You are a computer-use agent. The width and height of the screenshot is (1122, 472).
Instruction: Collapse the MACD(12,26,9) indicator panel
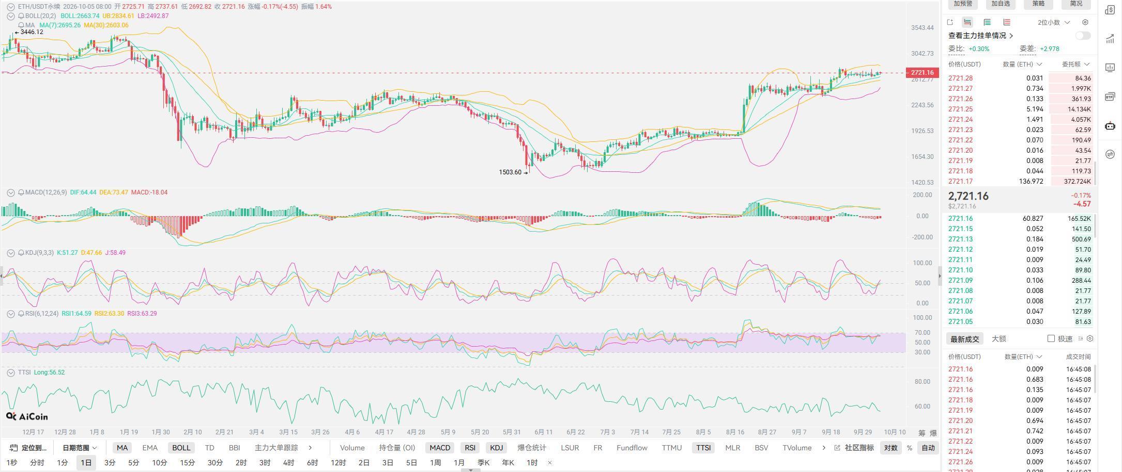[x=10, y=192]
